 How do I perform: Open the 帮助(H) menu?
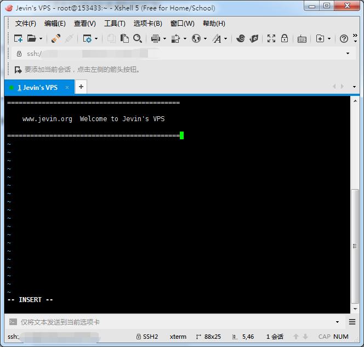[x=214, y=24]
